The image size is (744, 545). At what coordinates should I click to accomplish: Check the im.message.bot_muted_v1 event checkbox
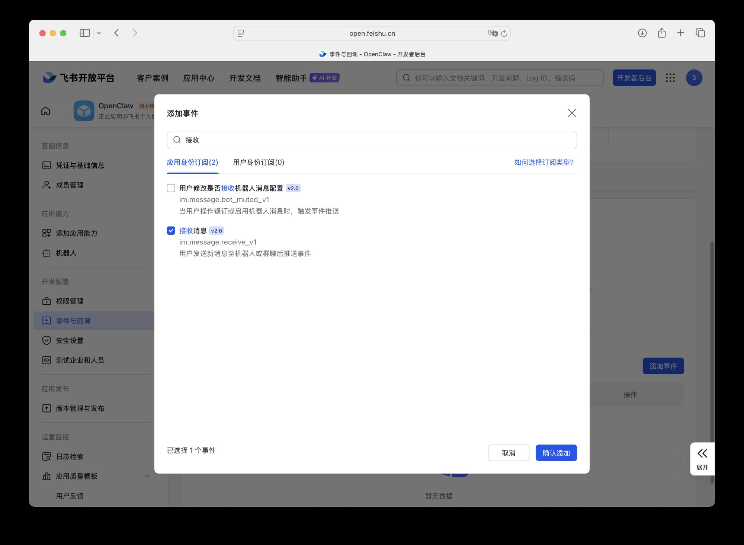171,188
